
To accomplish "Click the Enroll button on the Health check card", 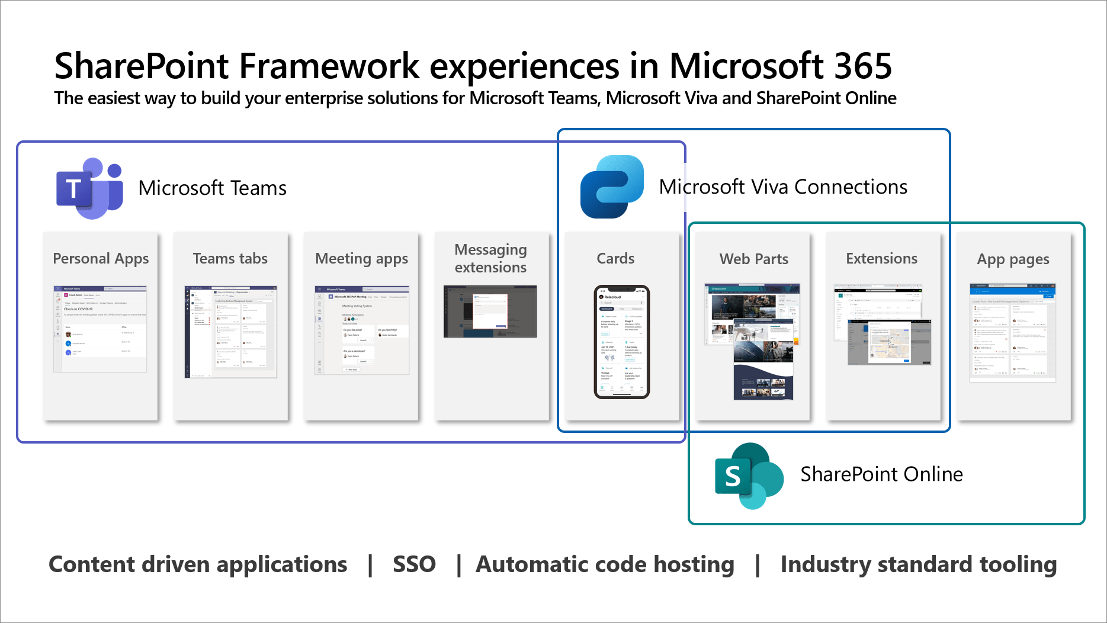I will pos(605,334).
